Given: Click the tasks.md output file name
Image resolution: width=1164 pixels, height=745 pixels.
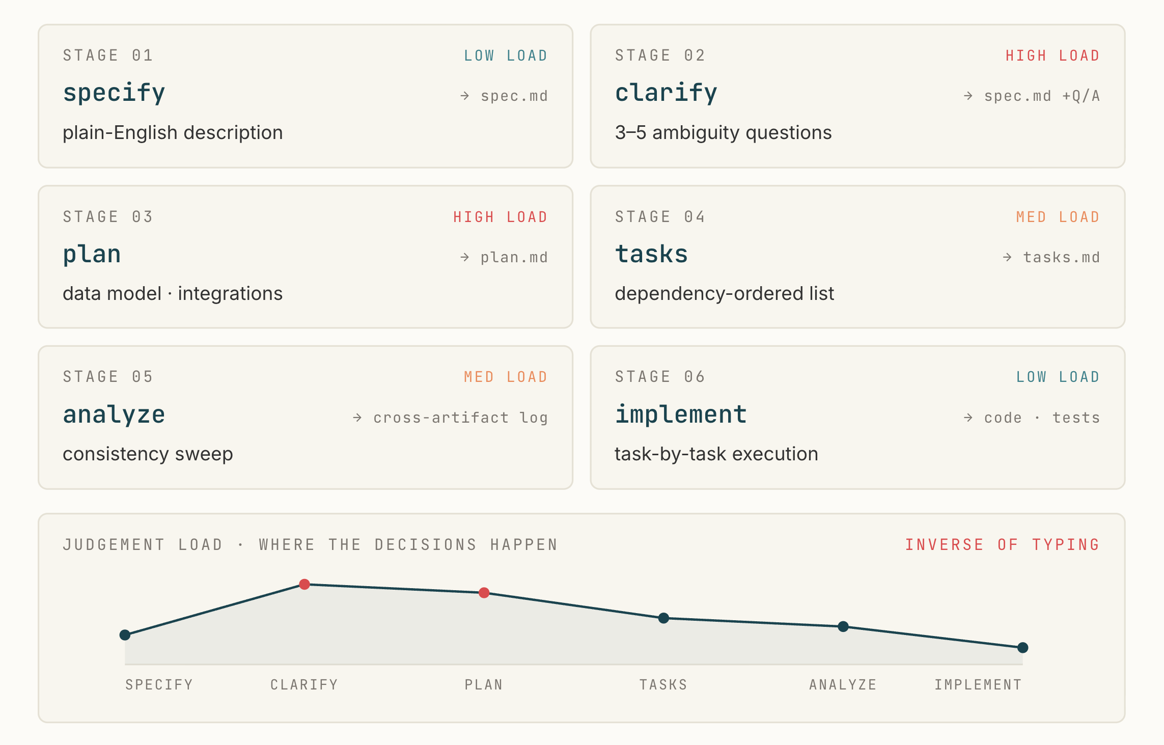Looking at the screenshot, I should click(x=1062, y=257).
